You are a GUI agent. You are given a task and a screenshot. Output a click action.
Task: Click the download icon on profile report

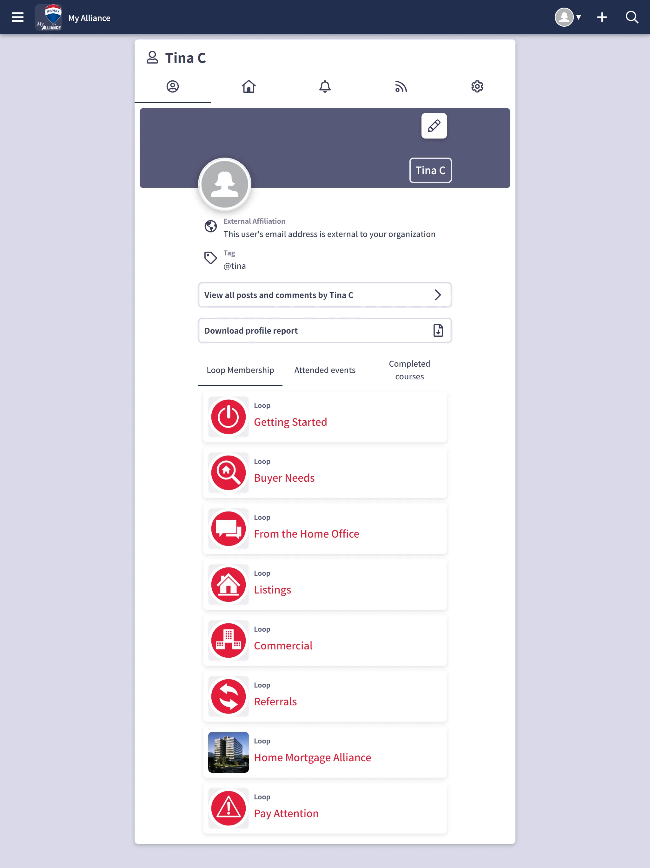(438, 330)
